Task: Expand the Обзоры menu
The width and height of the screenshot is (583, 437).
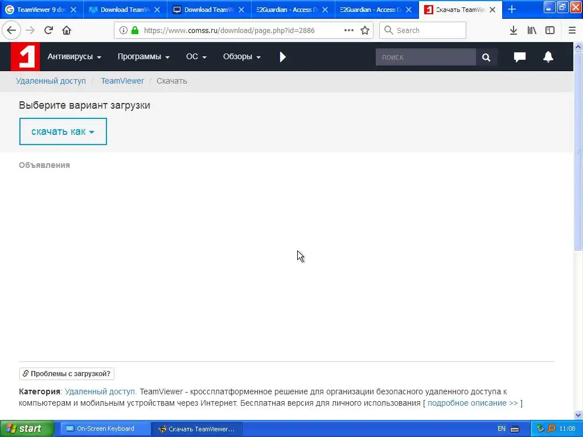Action: [241, 56]
